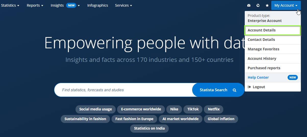Screen dimensions: 307x137
Task: Open the Services dropdown menu
Action: tap(124, 5)
